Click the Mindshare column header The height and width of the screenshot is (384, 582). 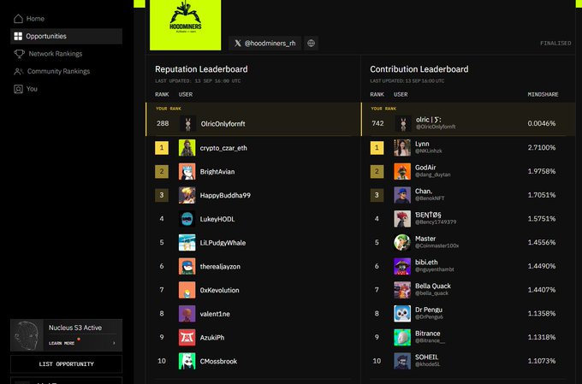[543, 95]
